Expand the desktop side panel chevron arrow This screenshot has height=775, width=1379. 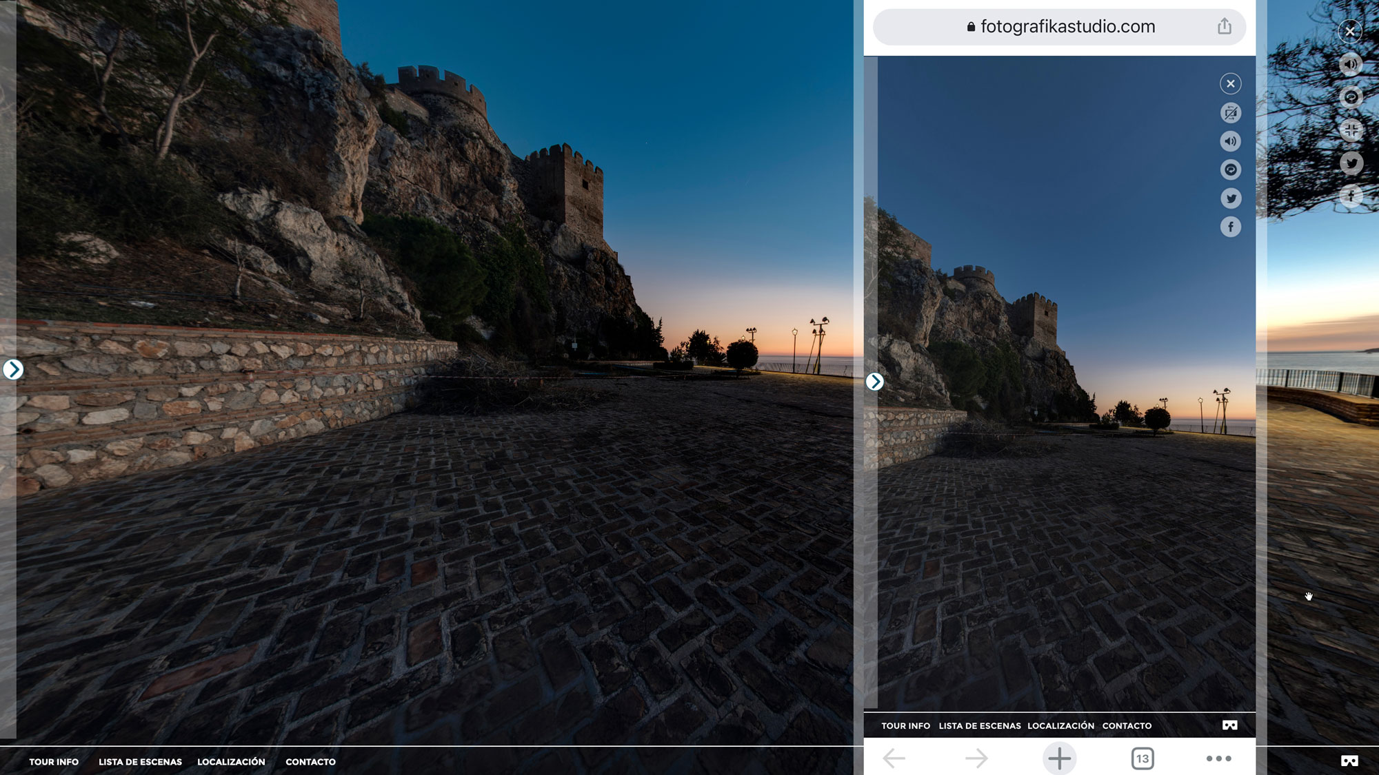pyautogui.click(x=12, y=370)
